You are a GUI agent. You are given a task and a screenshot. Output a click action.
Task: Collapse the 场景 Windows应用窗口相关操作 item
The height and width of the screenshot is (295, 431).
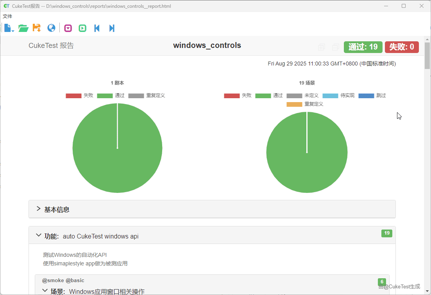(x=45, y=291)
